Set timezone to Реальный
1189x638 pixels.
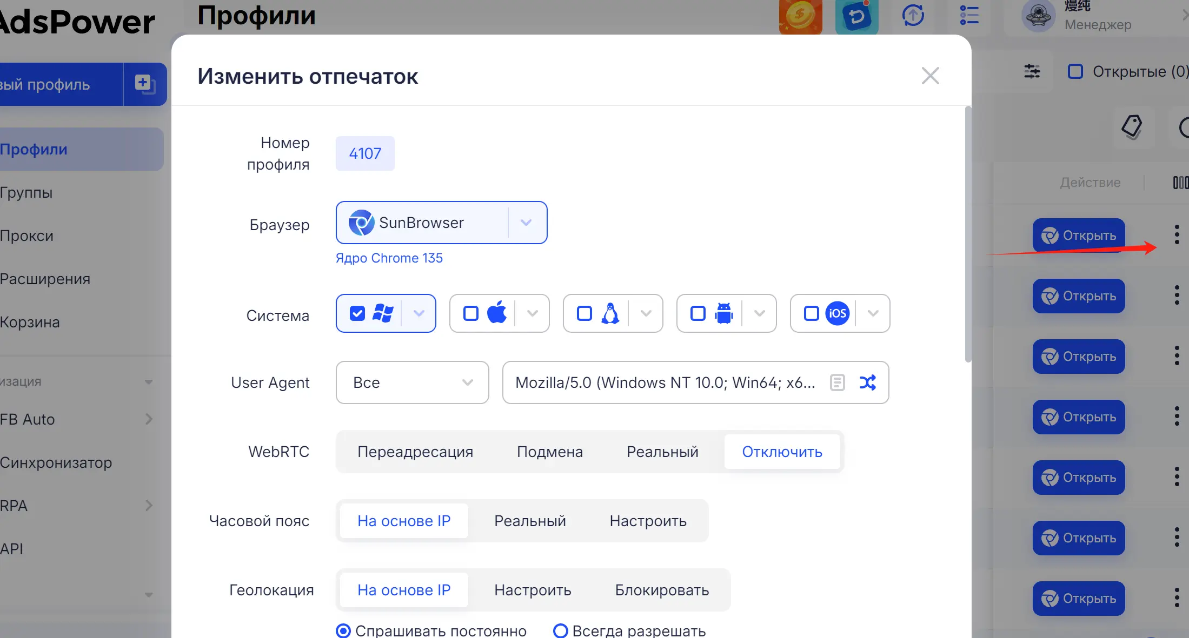point(530,521)
